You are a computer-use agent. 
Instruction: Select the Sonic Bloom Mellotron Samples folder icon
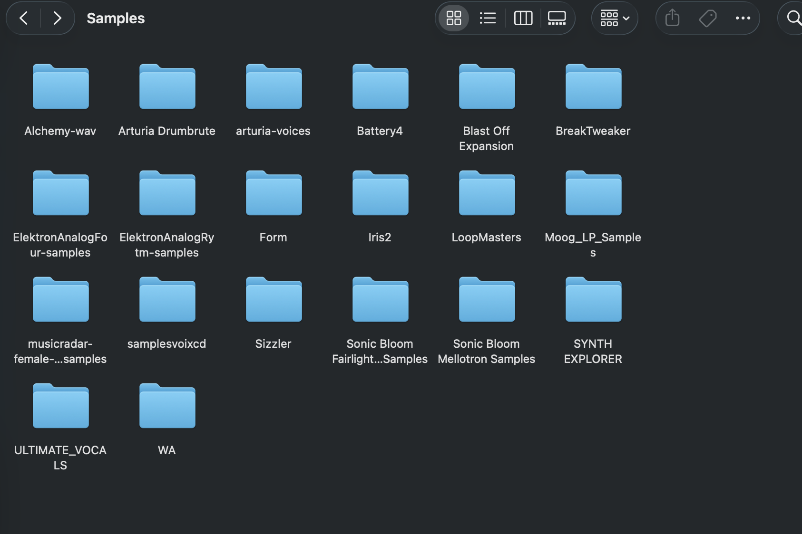coord(487,299)
